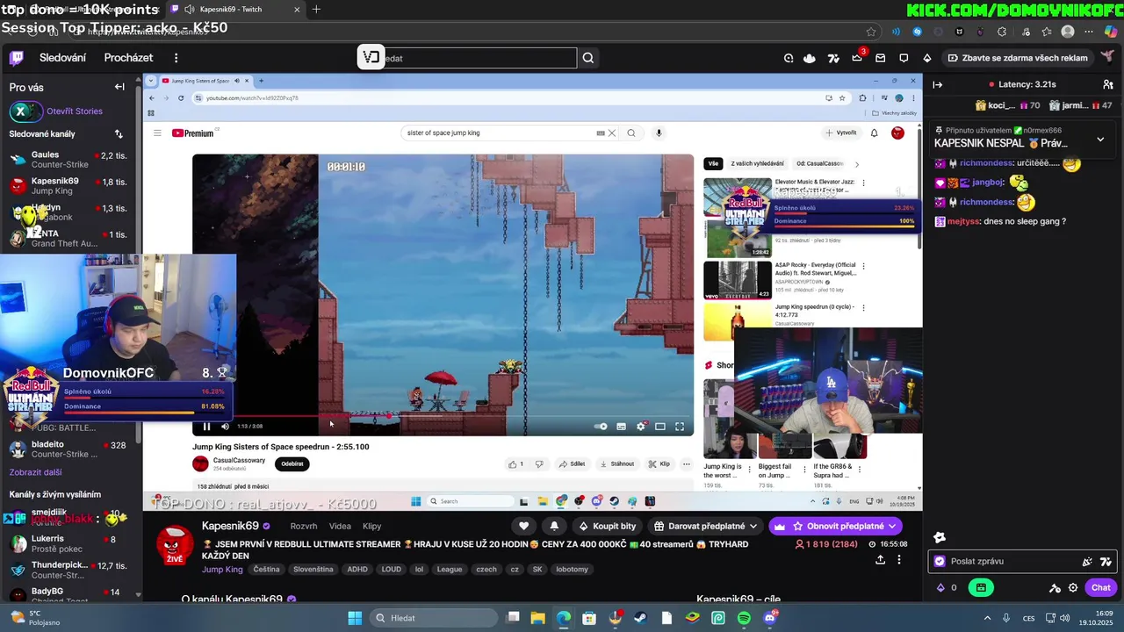Open the chat identity badge beside Poslat zprávu
The height and width of the screenshot is (632, 1124).
click(940, 561)
